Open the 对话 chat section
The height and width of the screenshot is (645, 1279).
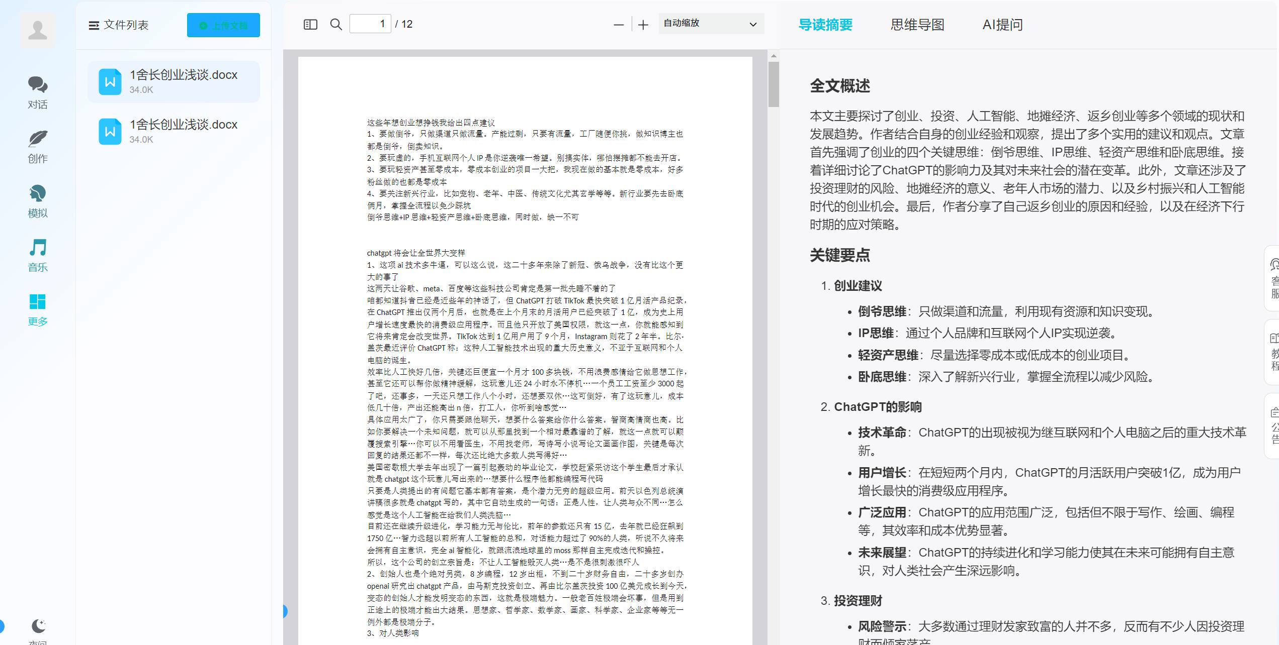click(38, 92)
